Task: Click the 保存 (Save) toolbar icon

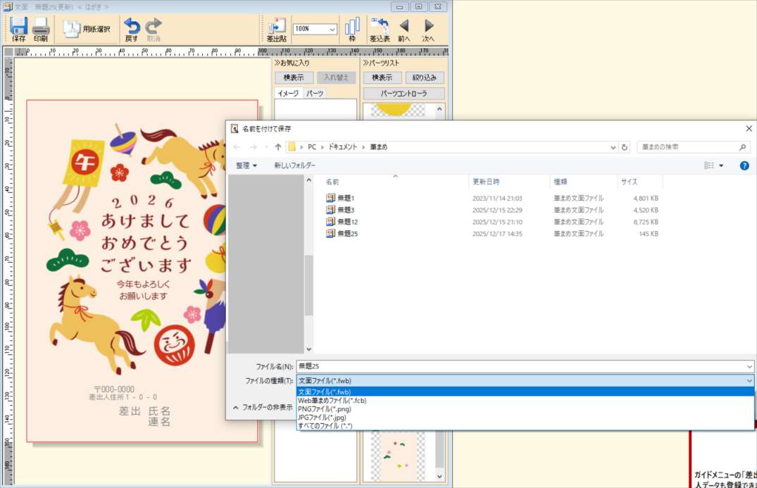Action: pyautogui.click(x=18, y=29)
